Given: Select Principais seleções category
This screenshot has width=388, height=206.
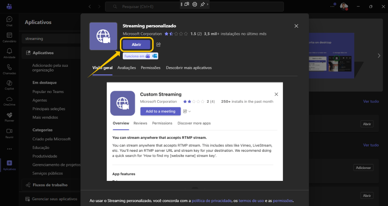Looking at the screenshot, I should [49, 109].
